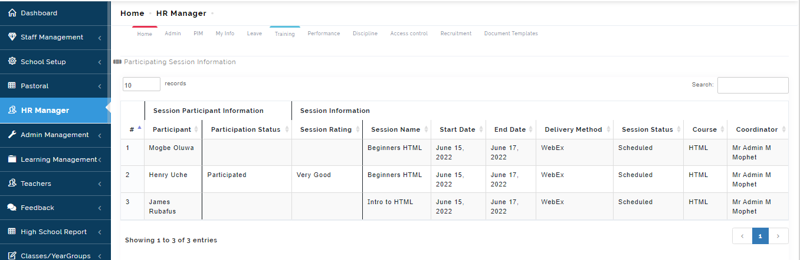Select the Dashboard sidebar item
The height and width of the screenshot is (260, 800).
coord(55,13)
